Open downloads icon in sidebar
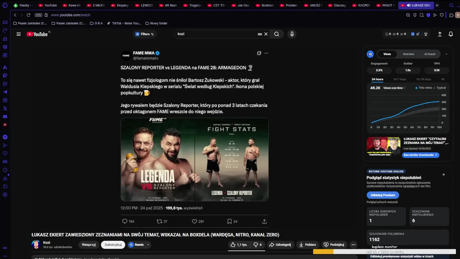The height and width of the screenshot is (259, 460). [5, 178]
